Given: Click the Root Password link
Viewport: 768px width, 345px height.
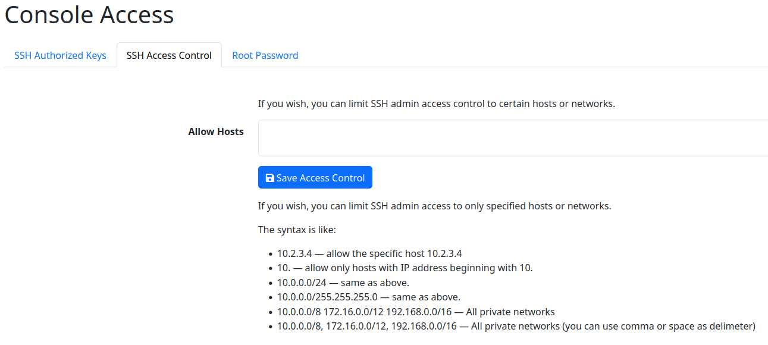Looking at the screenshot, I should tap(265, 55).
